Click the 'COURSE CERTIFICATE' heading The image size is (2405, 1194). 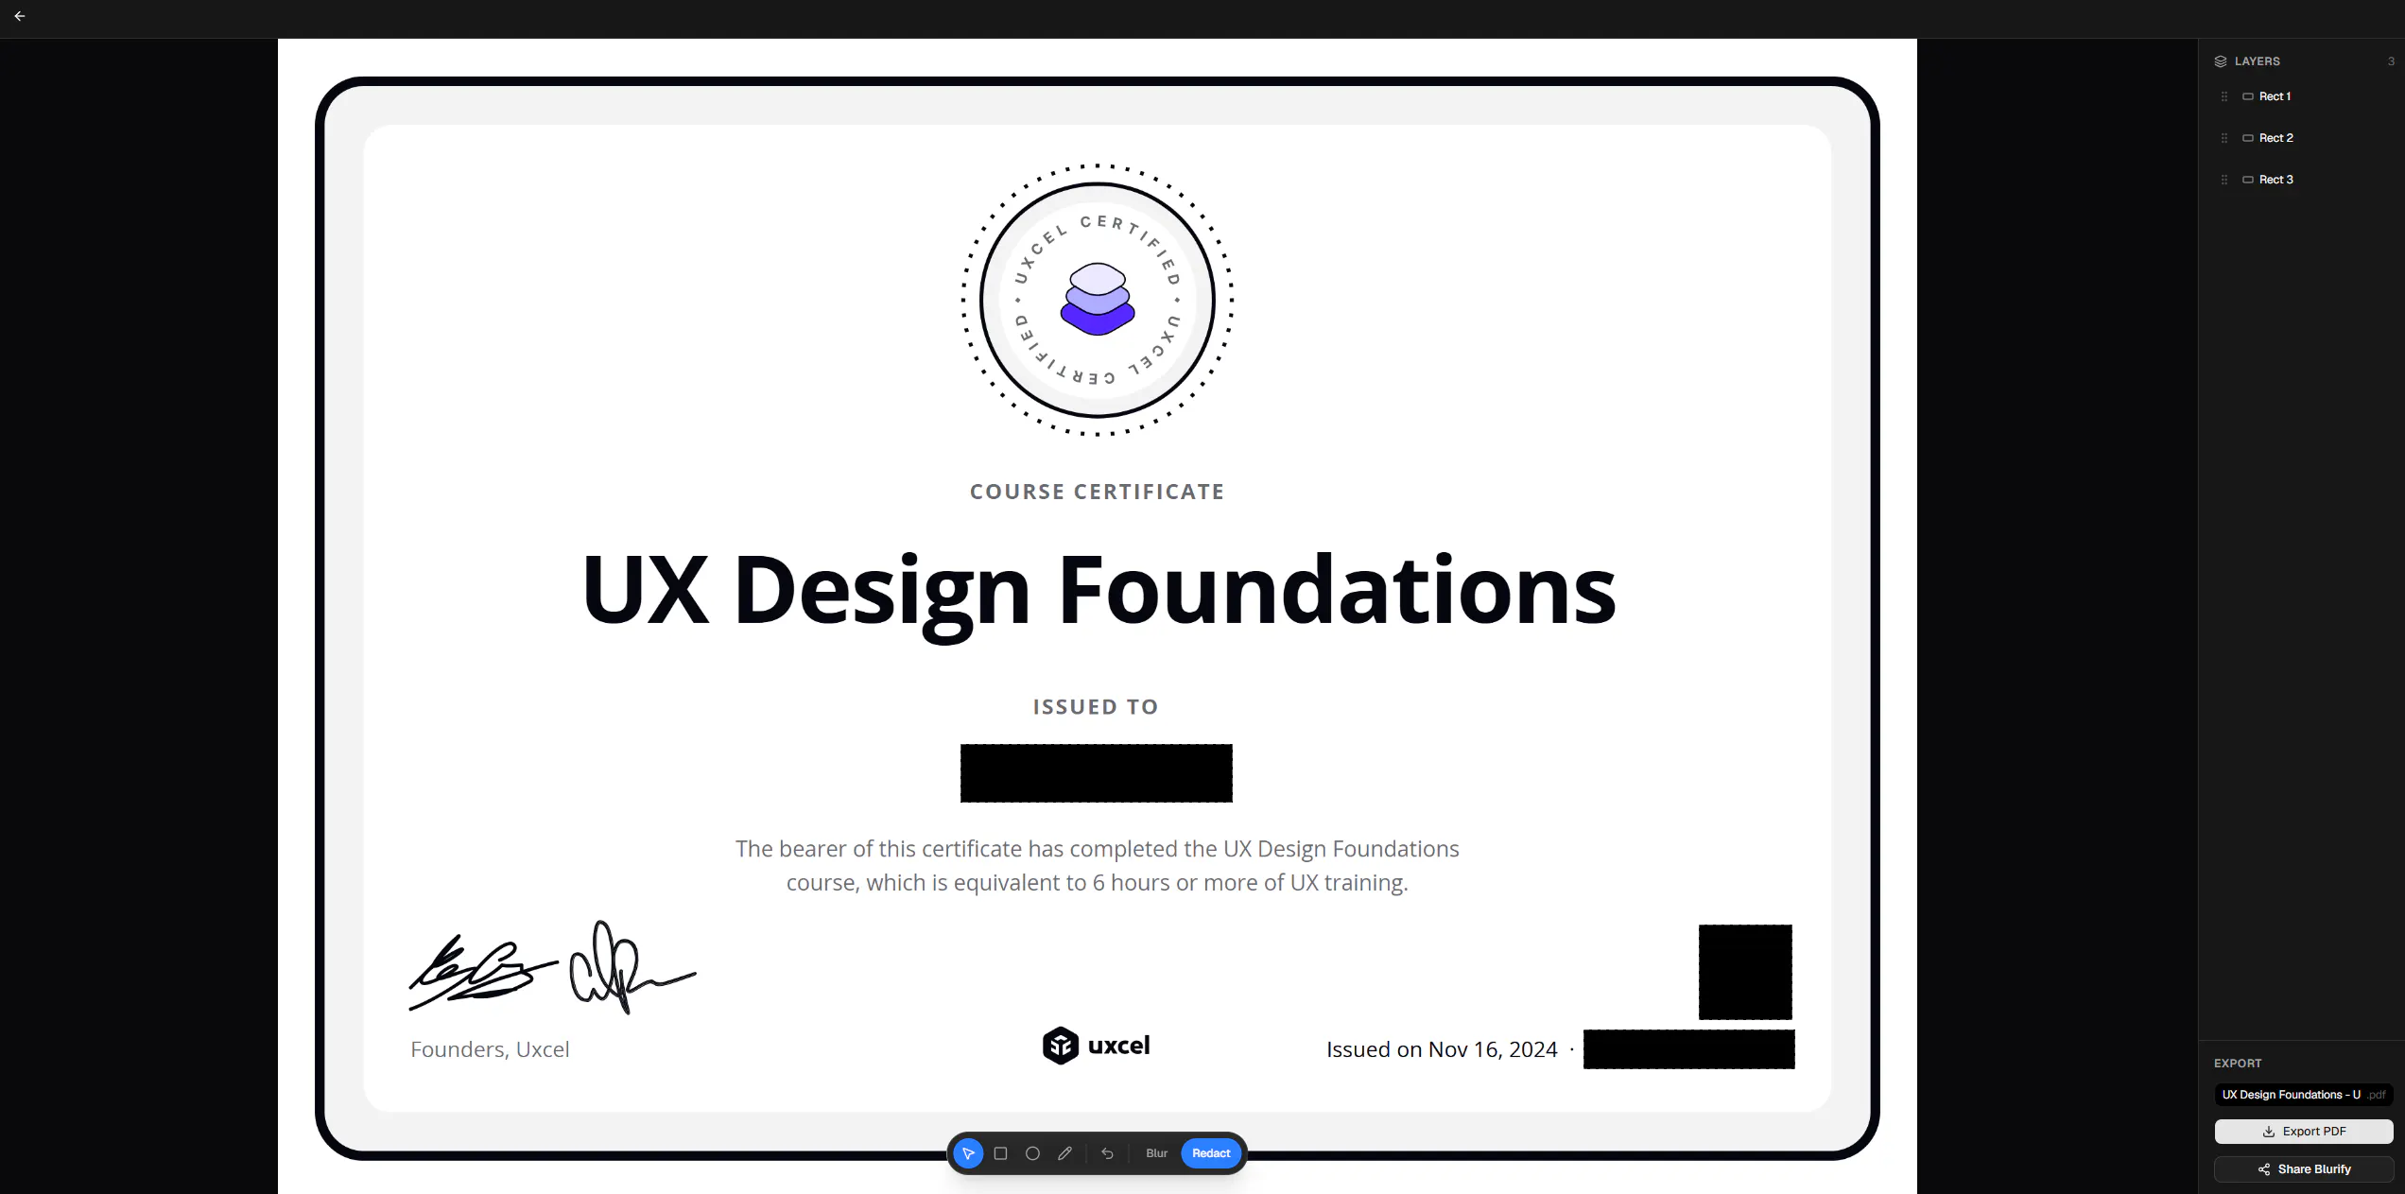[1098, 492]
